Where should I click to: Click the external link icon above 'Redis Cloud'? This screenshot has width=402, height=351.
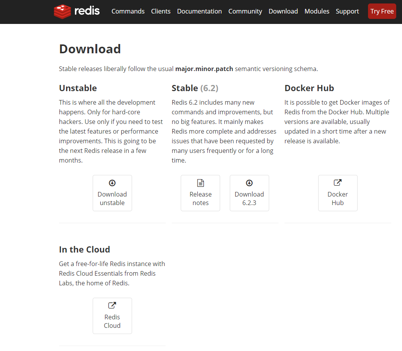pyautogui.click(x=112, y=305)
